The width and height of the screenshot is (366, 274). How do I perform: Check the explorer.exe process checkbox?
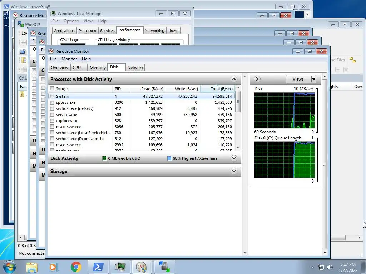coord(52,121)
